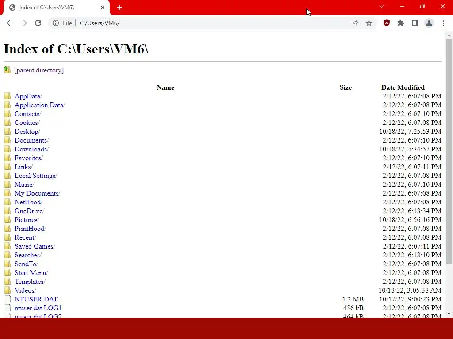Open the Music folder
453x339 pixels.
tap(24, 185)
